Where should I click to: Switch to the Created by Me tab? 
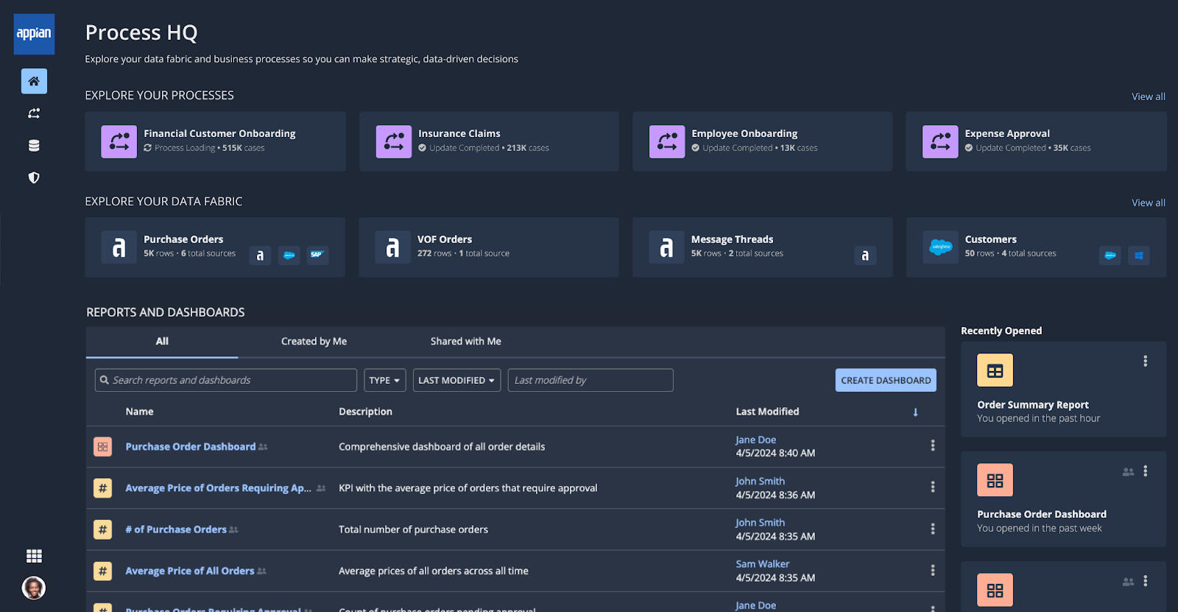(x=314, y=342)
